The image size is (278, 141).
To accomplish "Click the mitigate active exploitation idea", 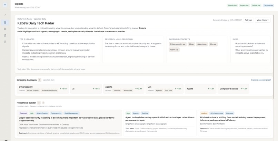I will point(251,52).
